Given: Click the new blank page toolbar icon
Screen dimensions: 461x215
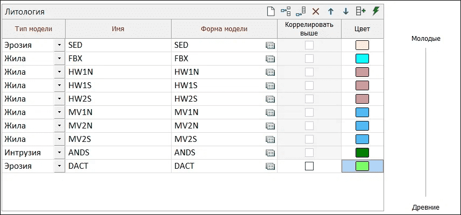Looking at the screenshot, I should click(x=271, y=11).
